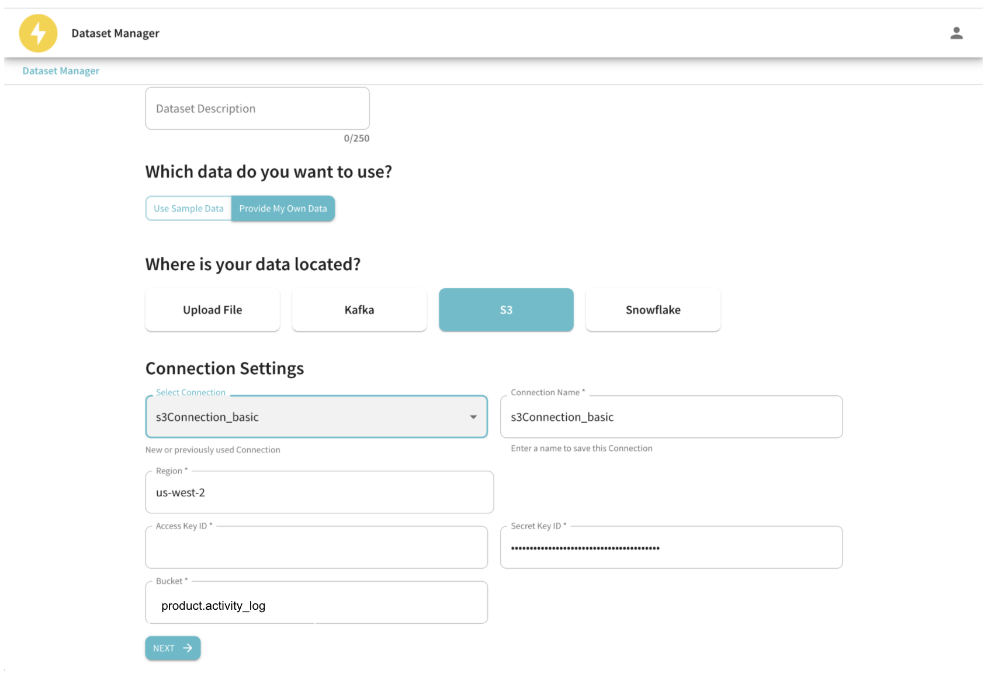Open the Select Connection dropdown
The height and width of the screenshot is (684, 998).
[316, 417]
